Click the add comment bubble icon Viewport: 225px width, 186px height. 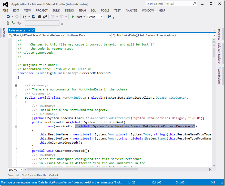pyautogui.click(x=14, y=23)
